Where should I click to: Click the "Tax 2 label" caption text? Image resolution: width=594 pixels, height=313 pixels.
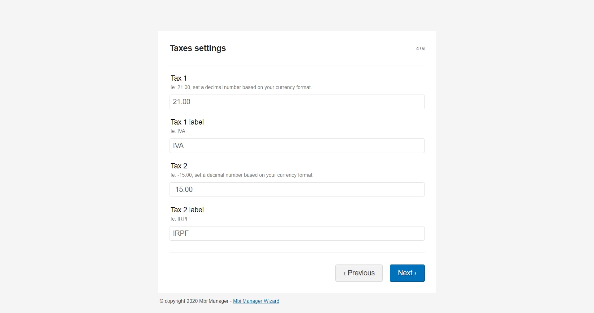(187, 210)
